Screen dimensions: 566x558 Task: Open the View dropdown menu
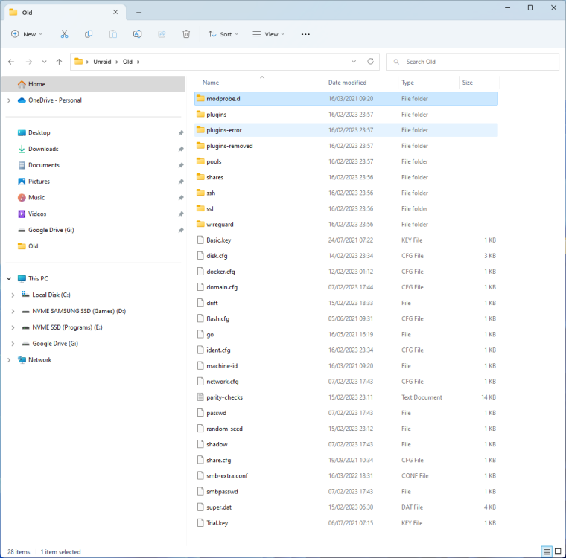(269, 34)
